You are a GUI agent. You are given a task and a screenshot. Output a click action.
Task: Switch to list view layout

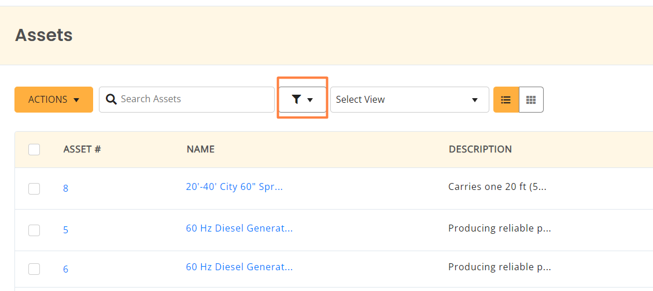506,100
